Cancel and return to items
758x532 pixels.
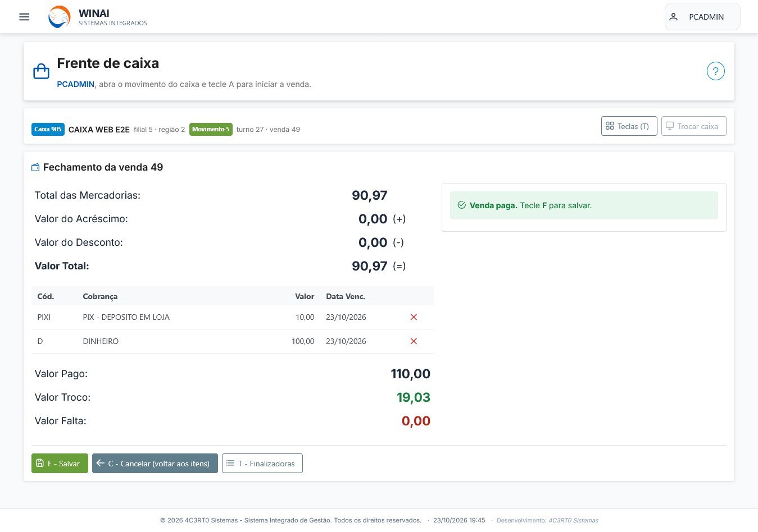coord(155,464)
